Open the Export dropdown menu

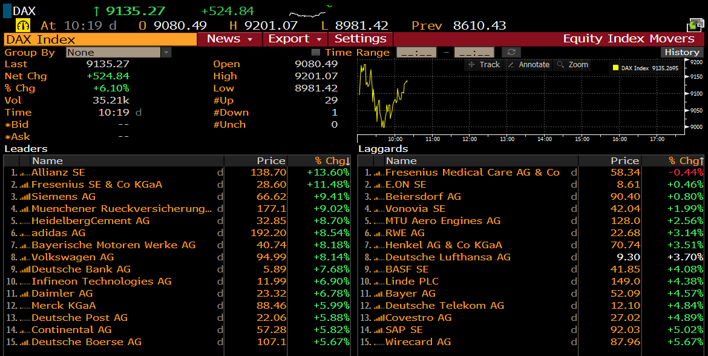point(295,39)
